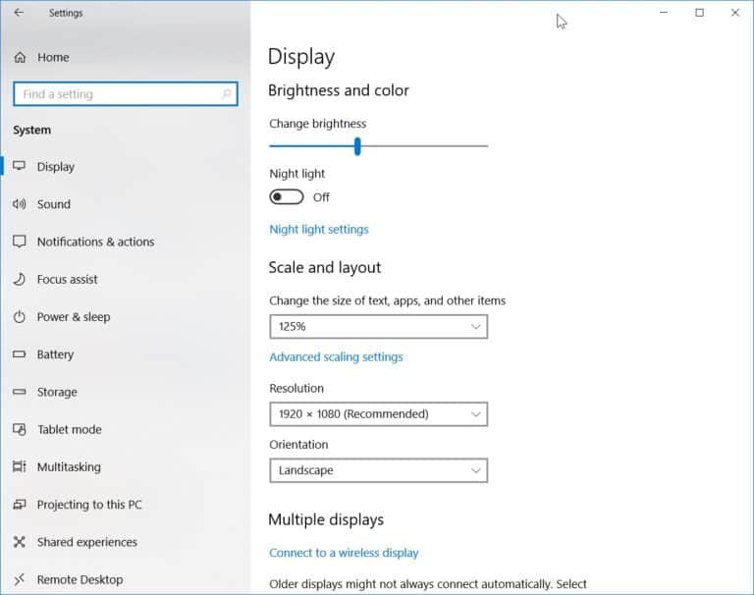The width and height of the screenshot is (754, 595).
Task: Click in the Find a setting field
Action: click(x=126, y=94)
